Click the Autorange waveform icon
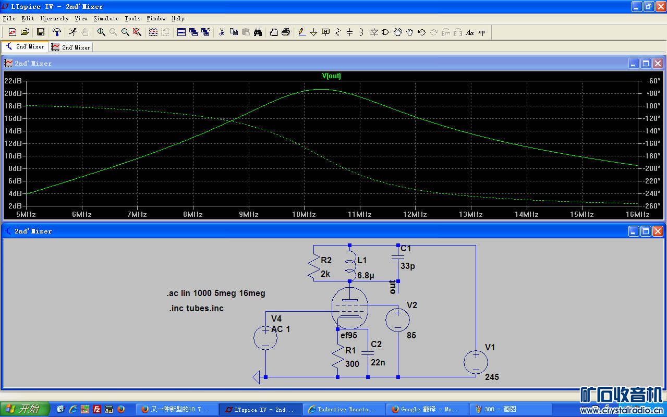This screenshot has width=667, height=417. click(x=153, y=32)
